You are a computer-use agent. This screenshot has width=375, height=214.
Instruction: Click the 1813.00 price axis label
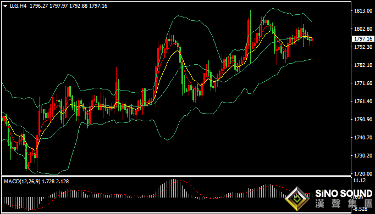[x=363, y=11]
